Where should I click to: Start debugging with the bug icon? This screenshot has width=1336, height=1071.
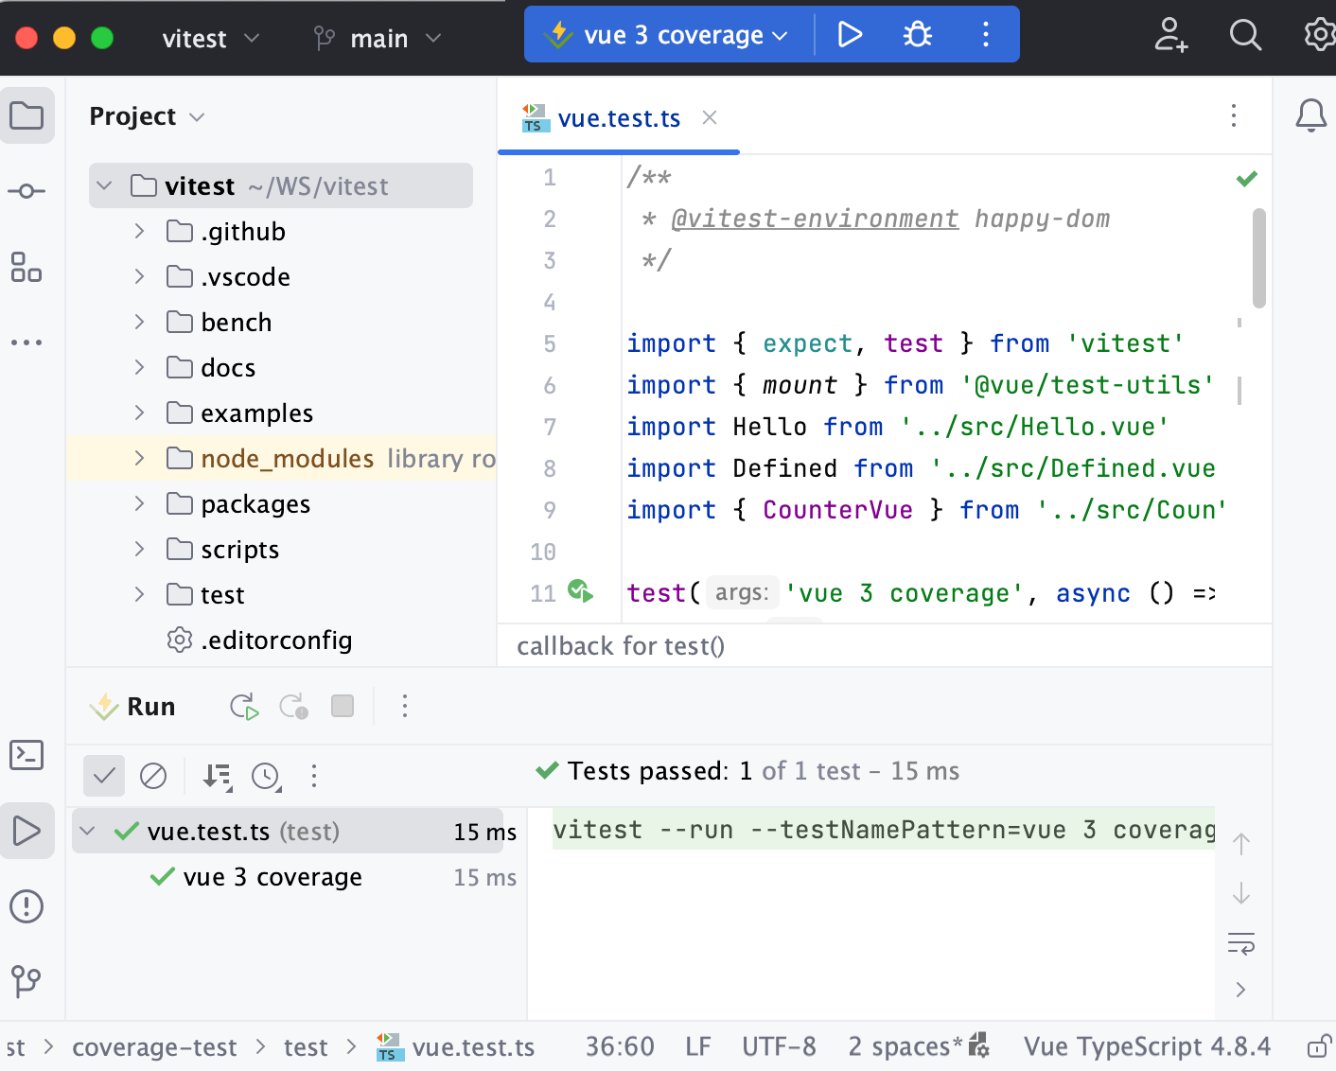point(917,34)
